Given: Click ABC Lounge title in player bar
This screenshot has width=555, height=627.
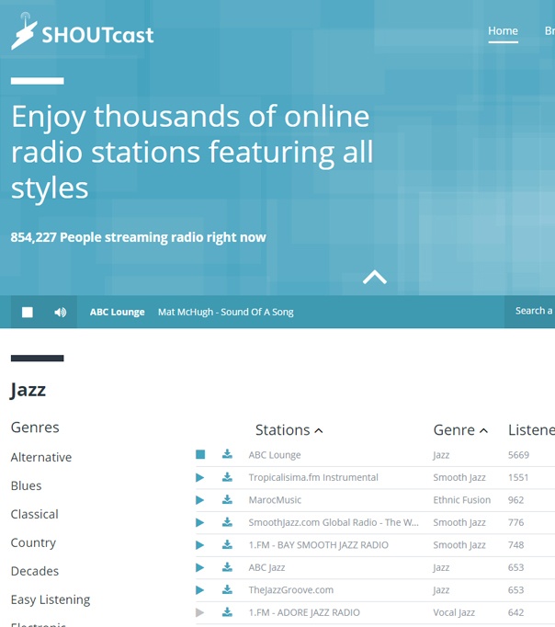Looking at the screenshot, I should 117,312.
